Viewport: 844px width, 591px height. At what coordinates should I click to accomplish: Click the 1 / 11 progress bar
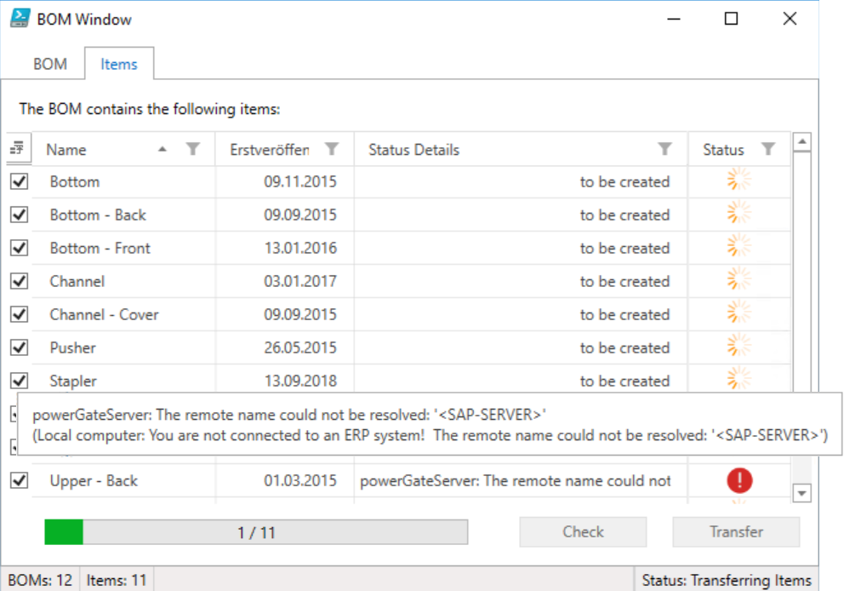(256, 532)
